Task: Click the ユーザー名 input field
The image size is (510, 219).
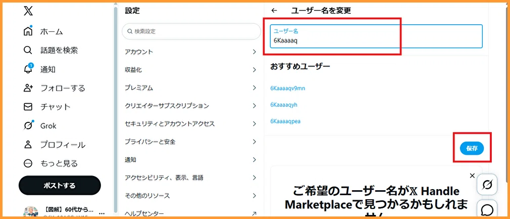Action: [x=376, y=36]
